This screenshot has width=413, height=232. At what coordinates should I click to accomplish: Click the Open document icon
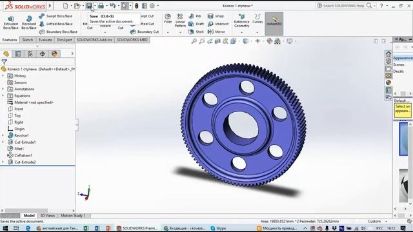point(77,6)
